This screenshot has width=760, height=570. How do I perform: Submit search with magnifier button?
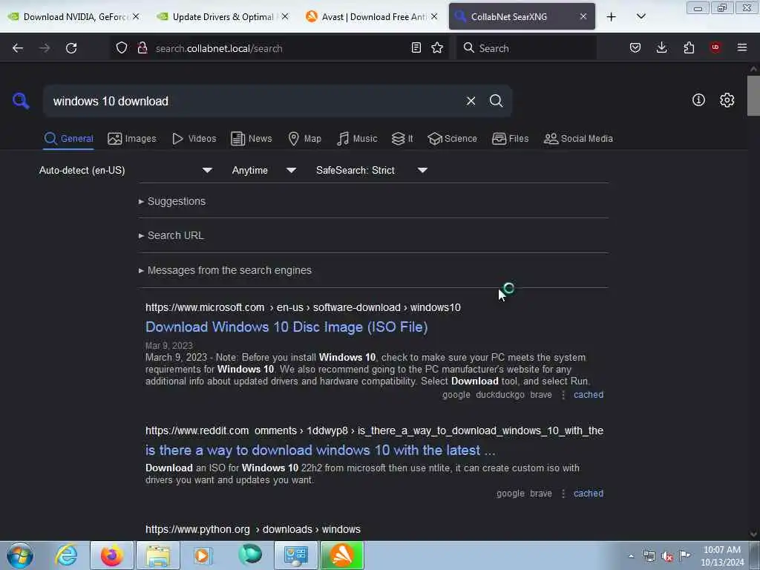click(496, 101)
